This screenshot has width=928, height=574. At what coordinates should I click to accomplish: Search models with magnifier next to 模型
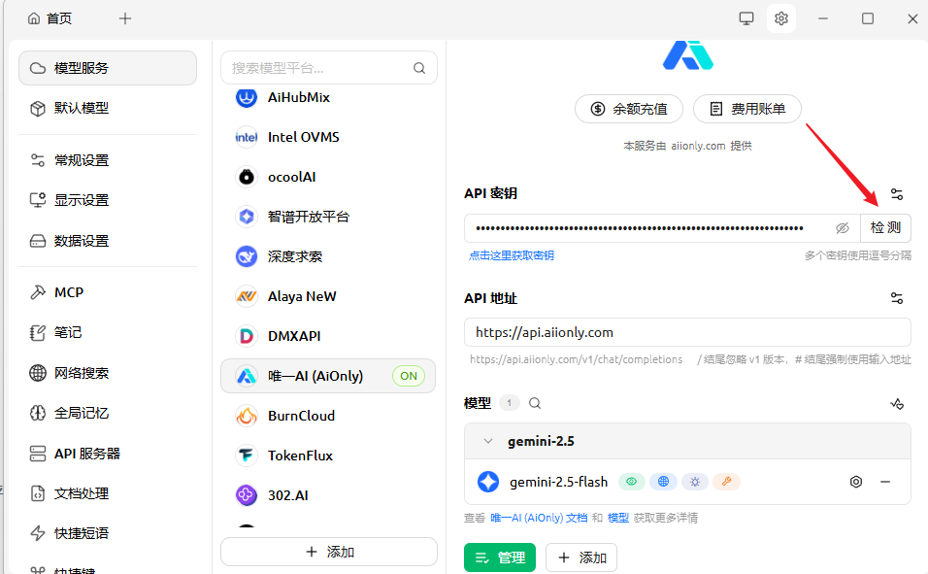click(x=535, y=403)
